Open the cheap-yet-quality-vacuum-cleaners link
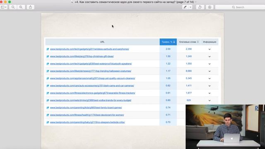265x149 pixels. pos(92,78)
